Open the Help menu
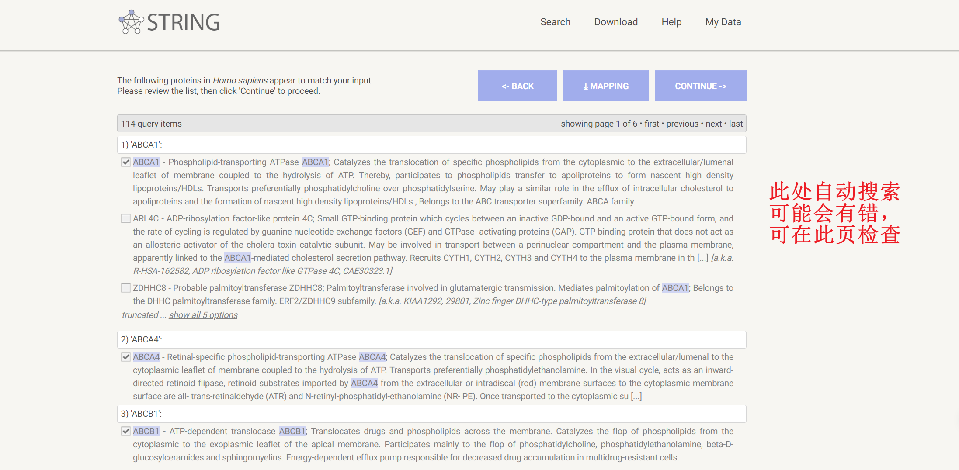This screenshot has width=959, height=470. [671, 22]
